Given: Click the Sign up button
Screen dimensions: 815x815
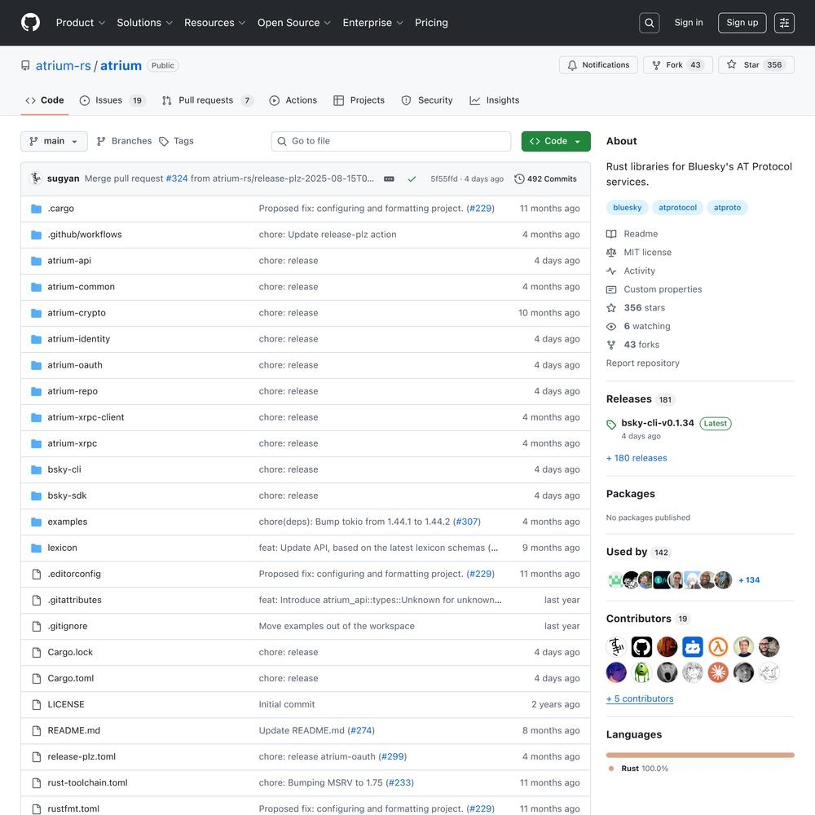Looking at the screenshot, I should [x=742, y=23].
